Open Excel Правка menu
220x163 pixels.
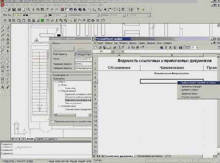pyautogui.click(x=109, y=43)
